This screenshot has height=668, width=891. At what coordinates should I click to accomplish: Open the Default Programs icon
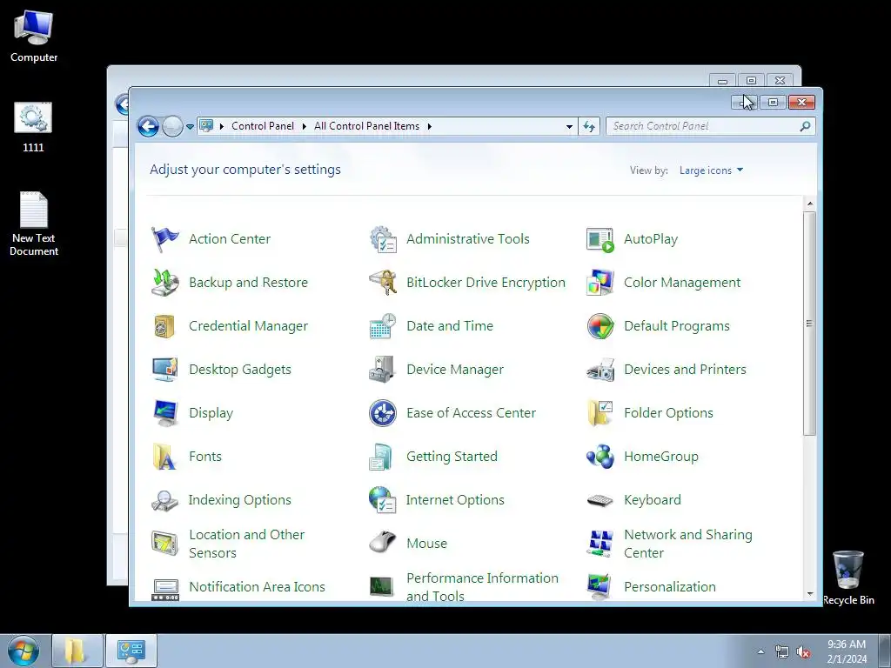click(x=600, y=326)
